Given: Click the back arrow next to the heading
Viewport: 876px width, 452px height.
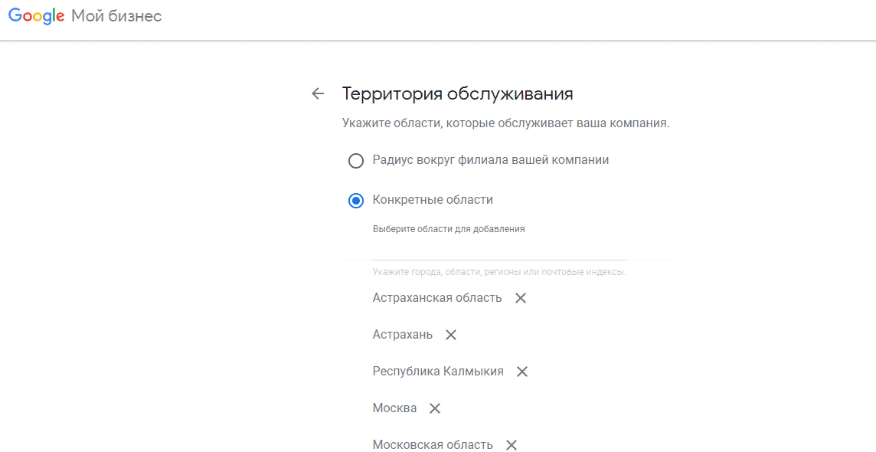Looking at the screenshot, I should click(318, 93).
